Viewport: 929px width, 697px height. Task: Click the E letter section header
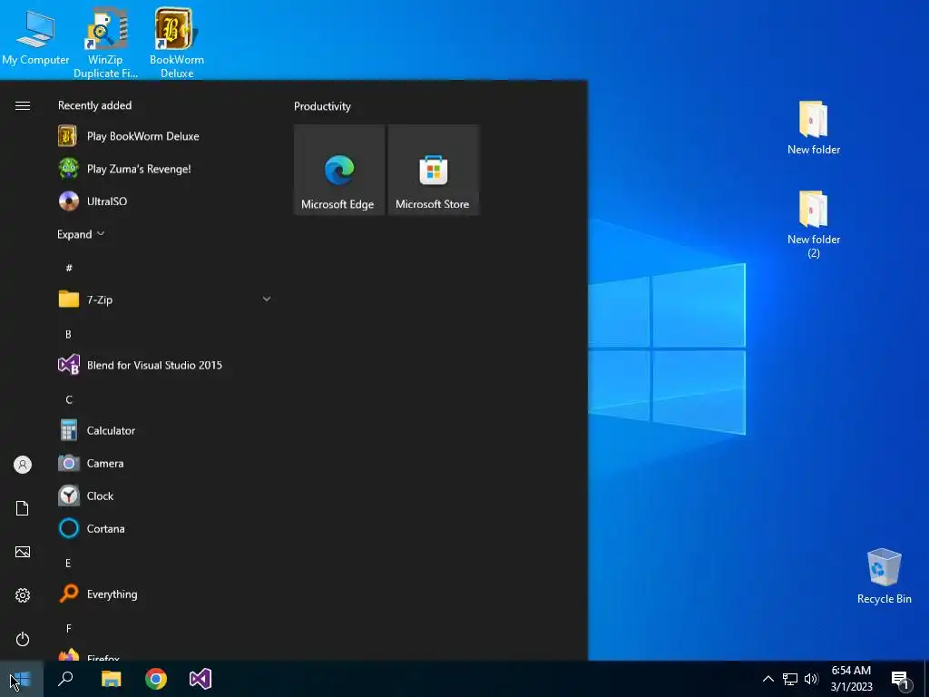click(68, 563)
